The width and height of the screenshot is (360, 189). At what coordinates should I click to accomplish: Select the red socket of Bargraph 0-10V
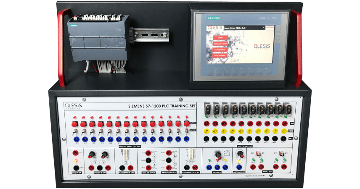click(130, 168)
